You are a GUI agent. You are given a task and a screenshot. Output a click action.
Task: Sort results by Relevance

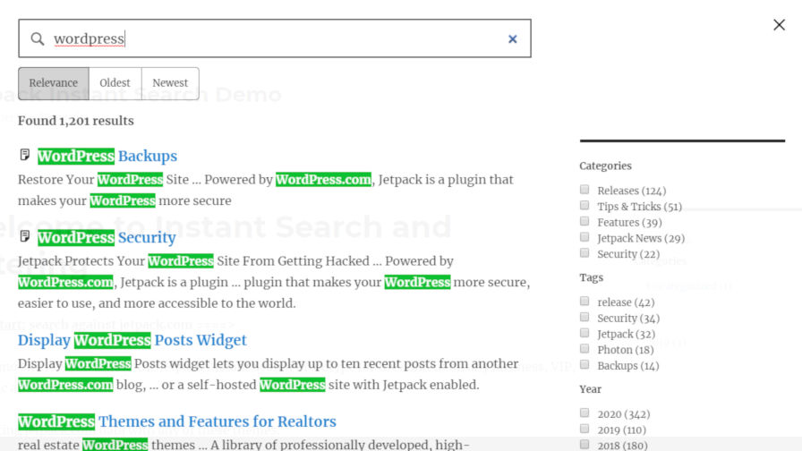(54, 83)
